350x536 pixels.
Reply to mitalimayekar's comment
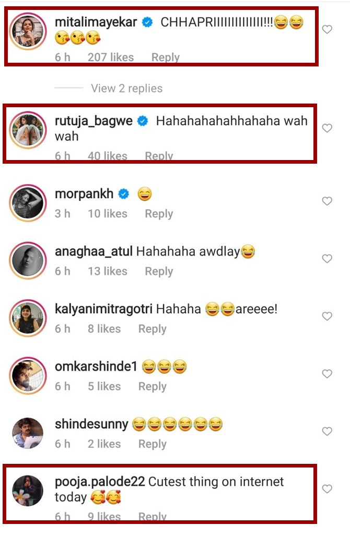(166, 58)
